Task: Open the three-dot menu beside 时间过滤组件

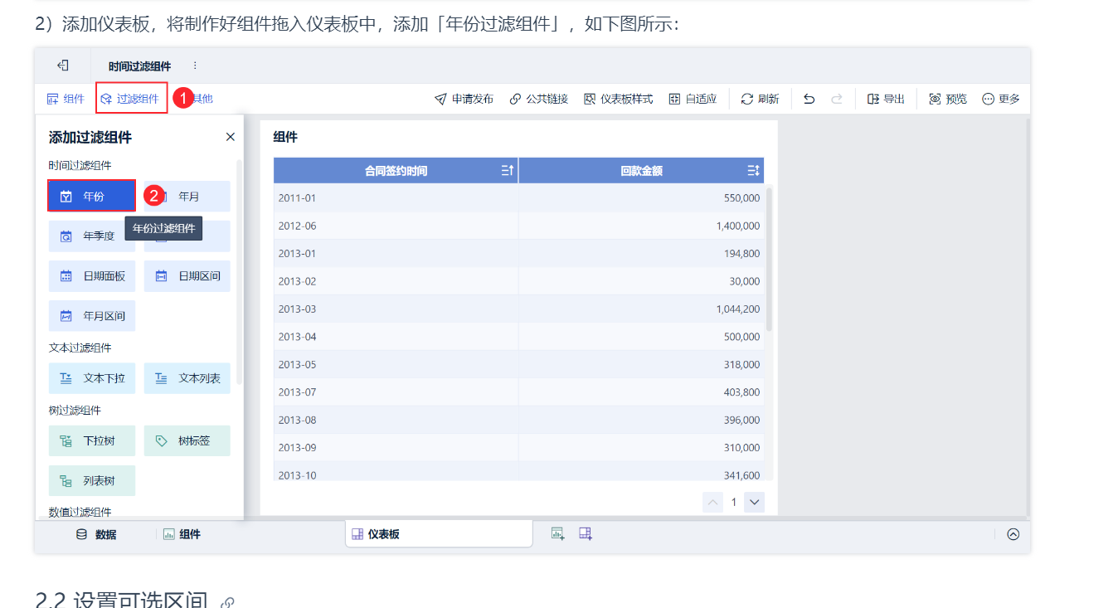Action: pyautogui.click(x=195, y=66)
